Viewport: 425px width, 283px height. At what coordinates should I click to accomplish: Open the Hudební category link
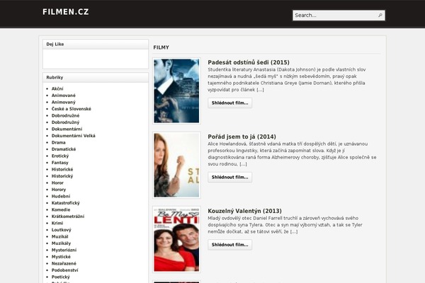(x=61, y=197)
